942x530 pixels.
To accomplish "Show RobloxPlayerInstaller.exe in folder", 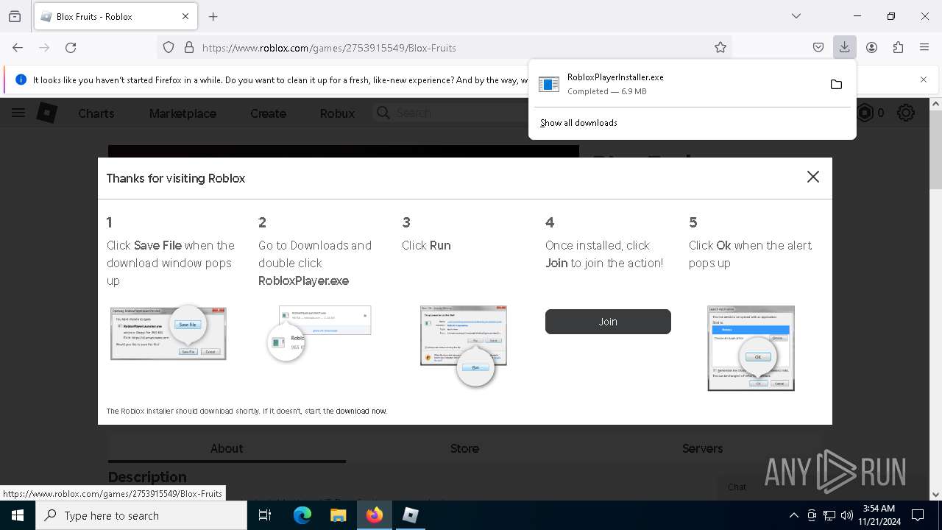I will [x=836, y=85].
